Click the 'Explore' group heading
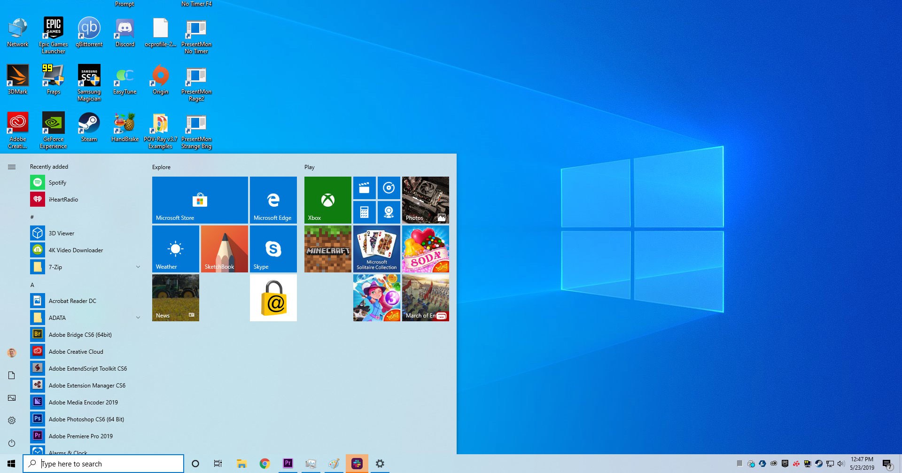Viewport: 902px width, 473px height. [x=161, y=167]
